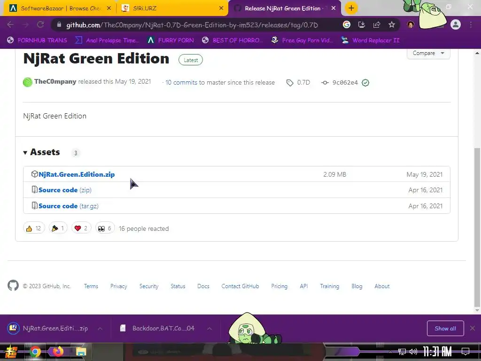Screen dimensions: 481x361
Task: Click the volume icon in system tray
Action: (x=413, y=352)
